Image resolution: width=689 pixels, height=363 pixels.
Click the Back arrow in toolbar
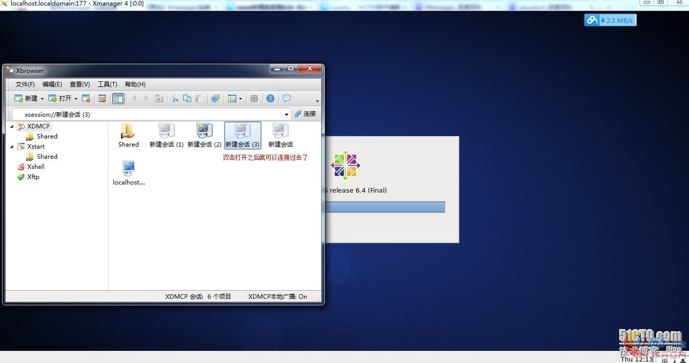(134, 99)
